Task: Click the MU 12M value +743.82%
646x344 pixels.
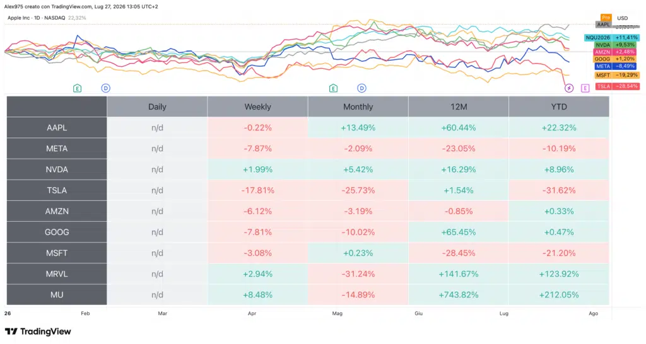Action: pos(459,295)
